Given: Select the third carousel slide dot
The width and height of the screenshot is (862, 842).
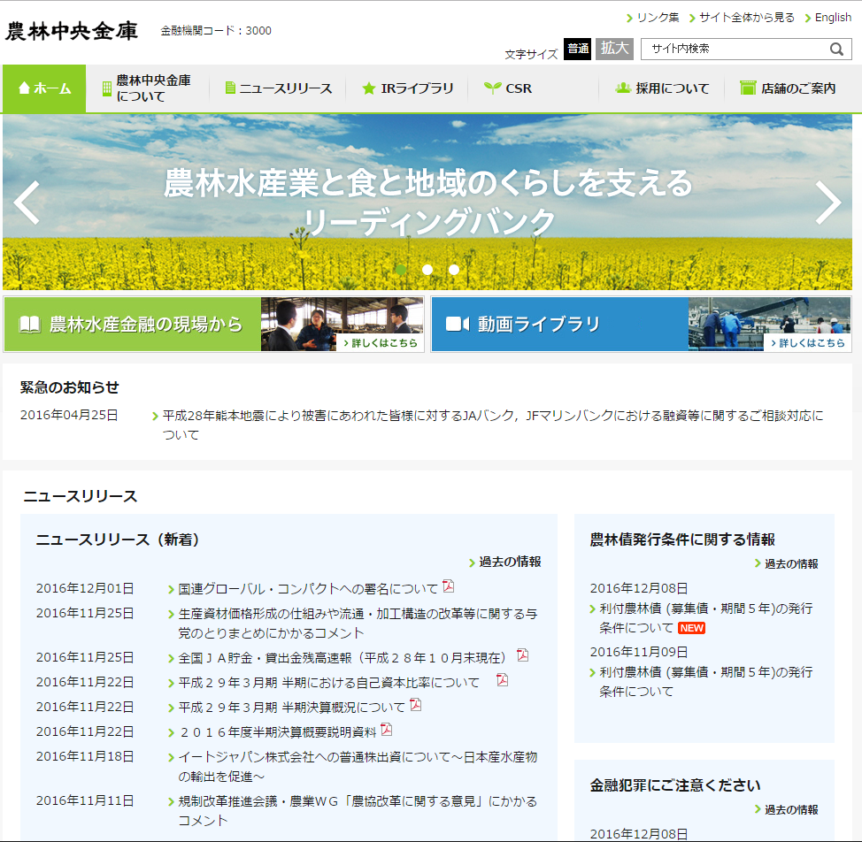Looking at the screenshot, I should point(454,270).
